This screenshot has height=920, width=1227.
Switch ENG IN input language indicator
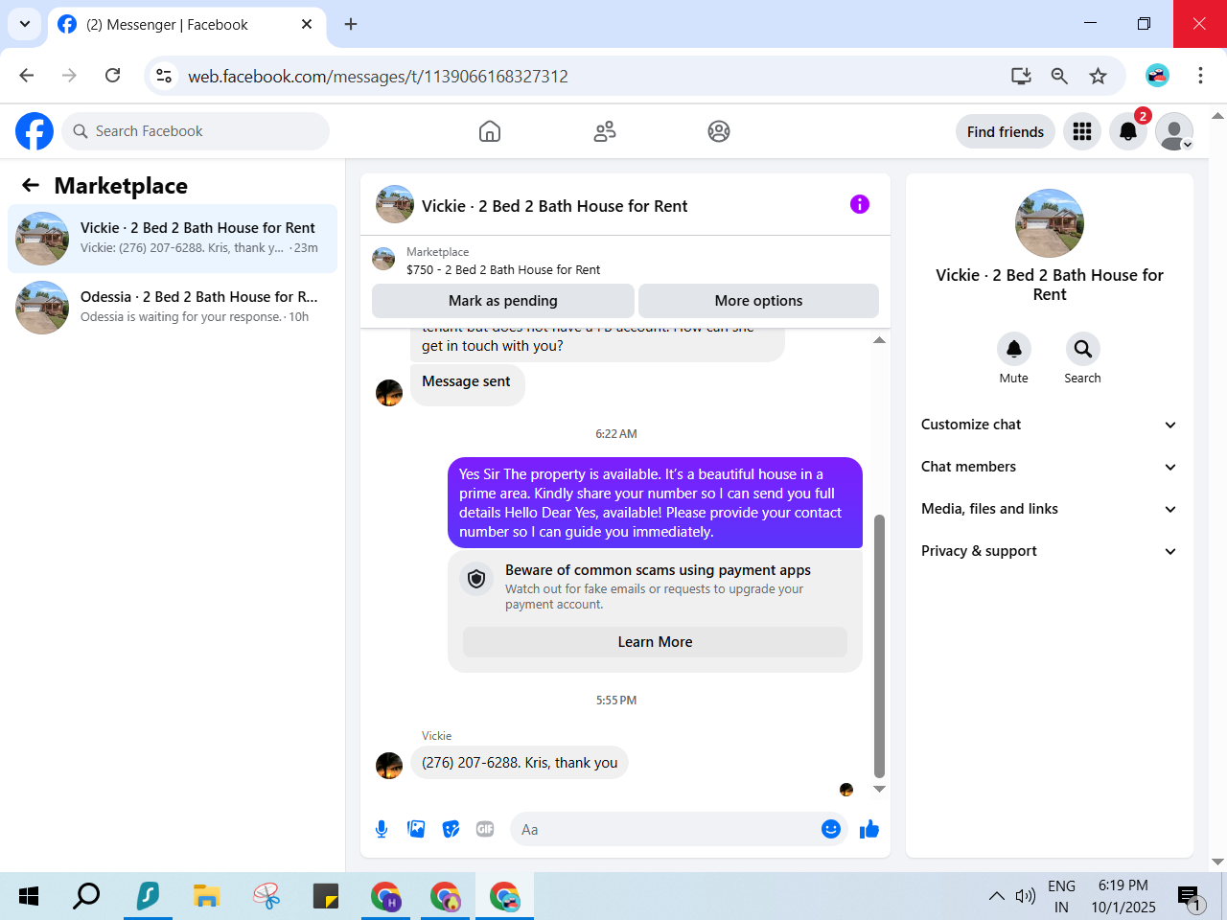(1061, 896)
